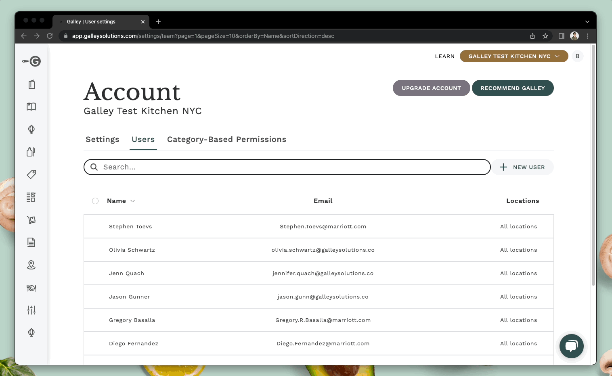612x376 pixels.
Task: Expand the Galley Test Kitchen NYC dropdown
Action: coord(514,56)
